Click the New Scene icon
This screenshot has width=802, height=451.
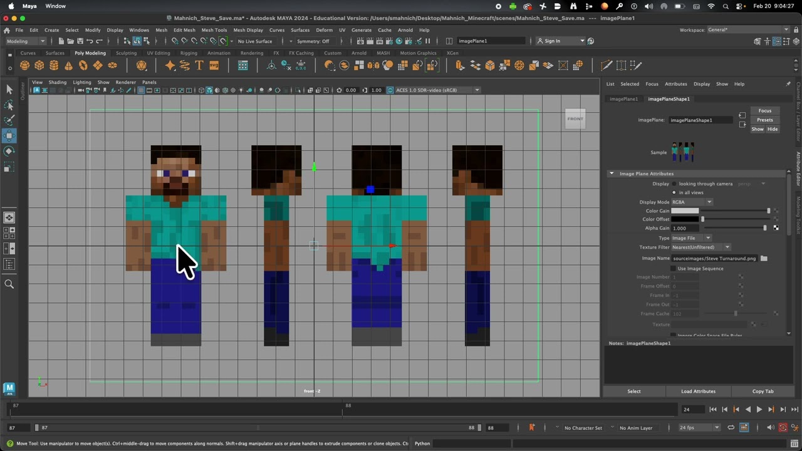pyautogui.click(x=61, y=41)
